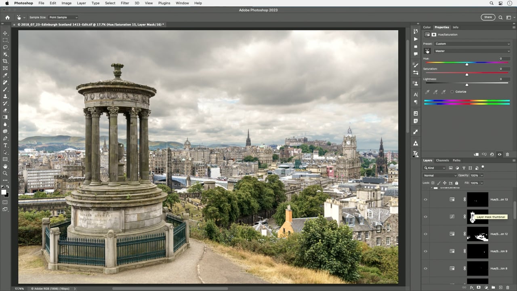Click the on-image adjustment hand tool
Screen dimensions: 517x291
click(x=427, y=51)
